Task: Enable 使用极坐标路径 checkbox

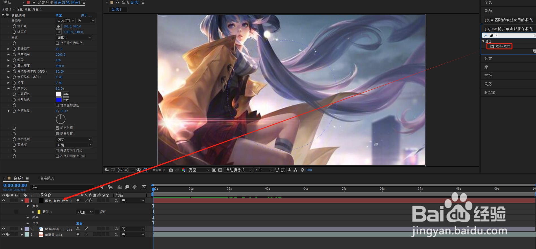Action: [x=57, y=43]
